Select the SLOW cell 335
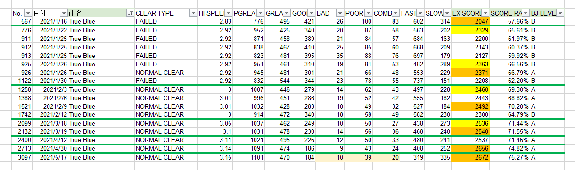Screen dimensions: 575x170 (x=437, y=157)
